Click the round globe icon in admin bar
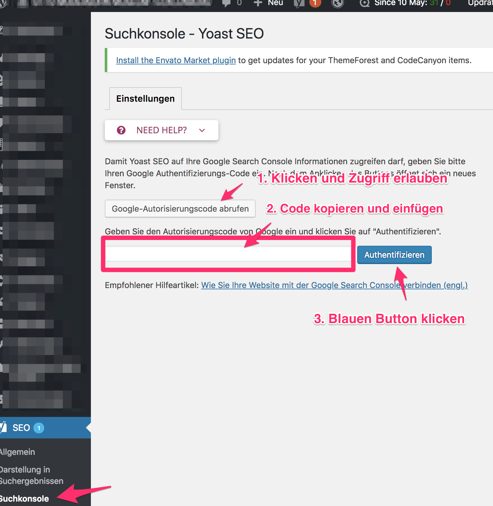Image resolution: width=493 pixels, height=506 pixels. [x=337, y=3]
